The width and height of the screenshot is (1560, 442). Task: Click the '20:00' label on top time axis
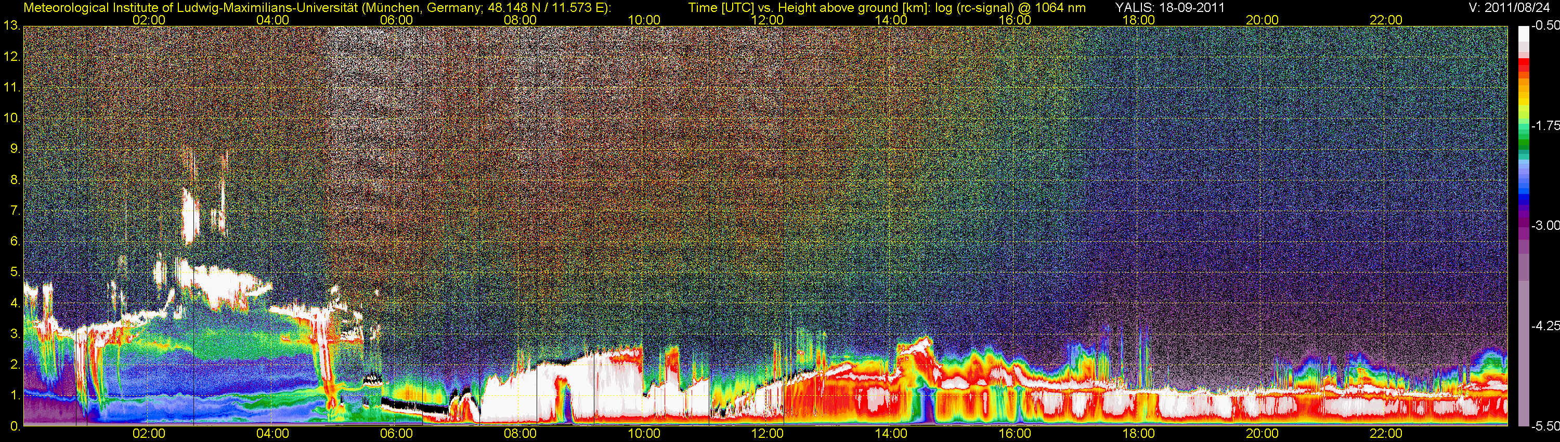(x=1262, y=19)
